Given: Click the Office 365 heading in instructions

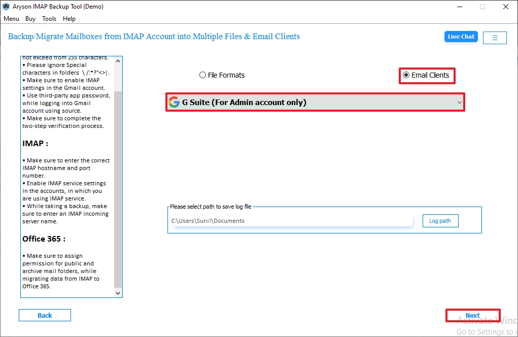Looking at the screenshot, I should (44, 239).
